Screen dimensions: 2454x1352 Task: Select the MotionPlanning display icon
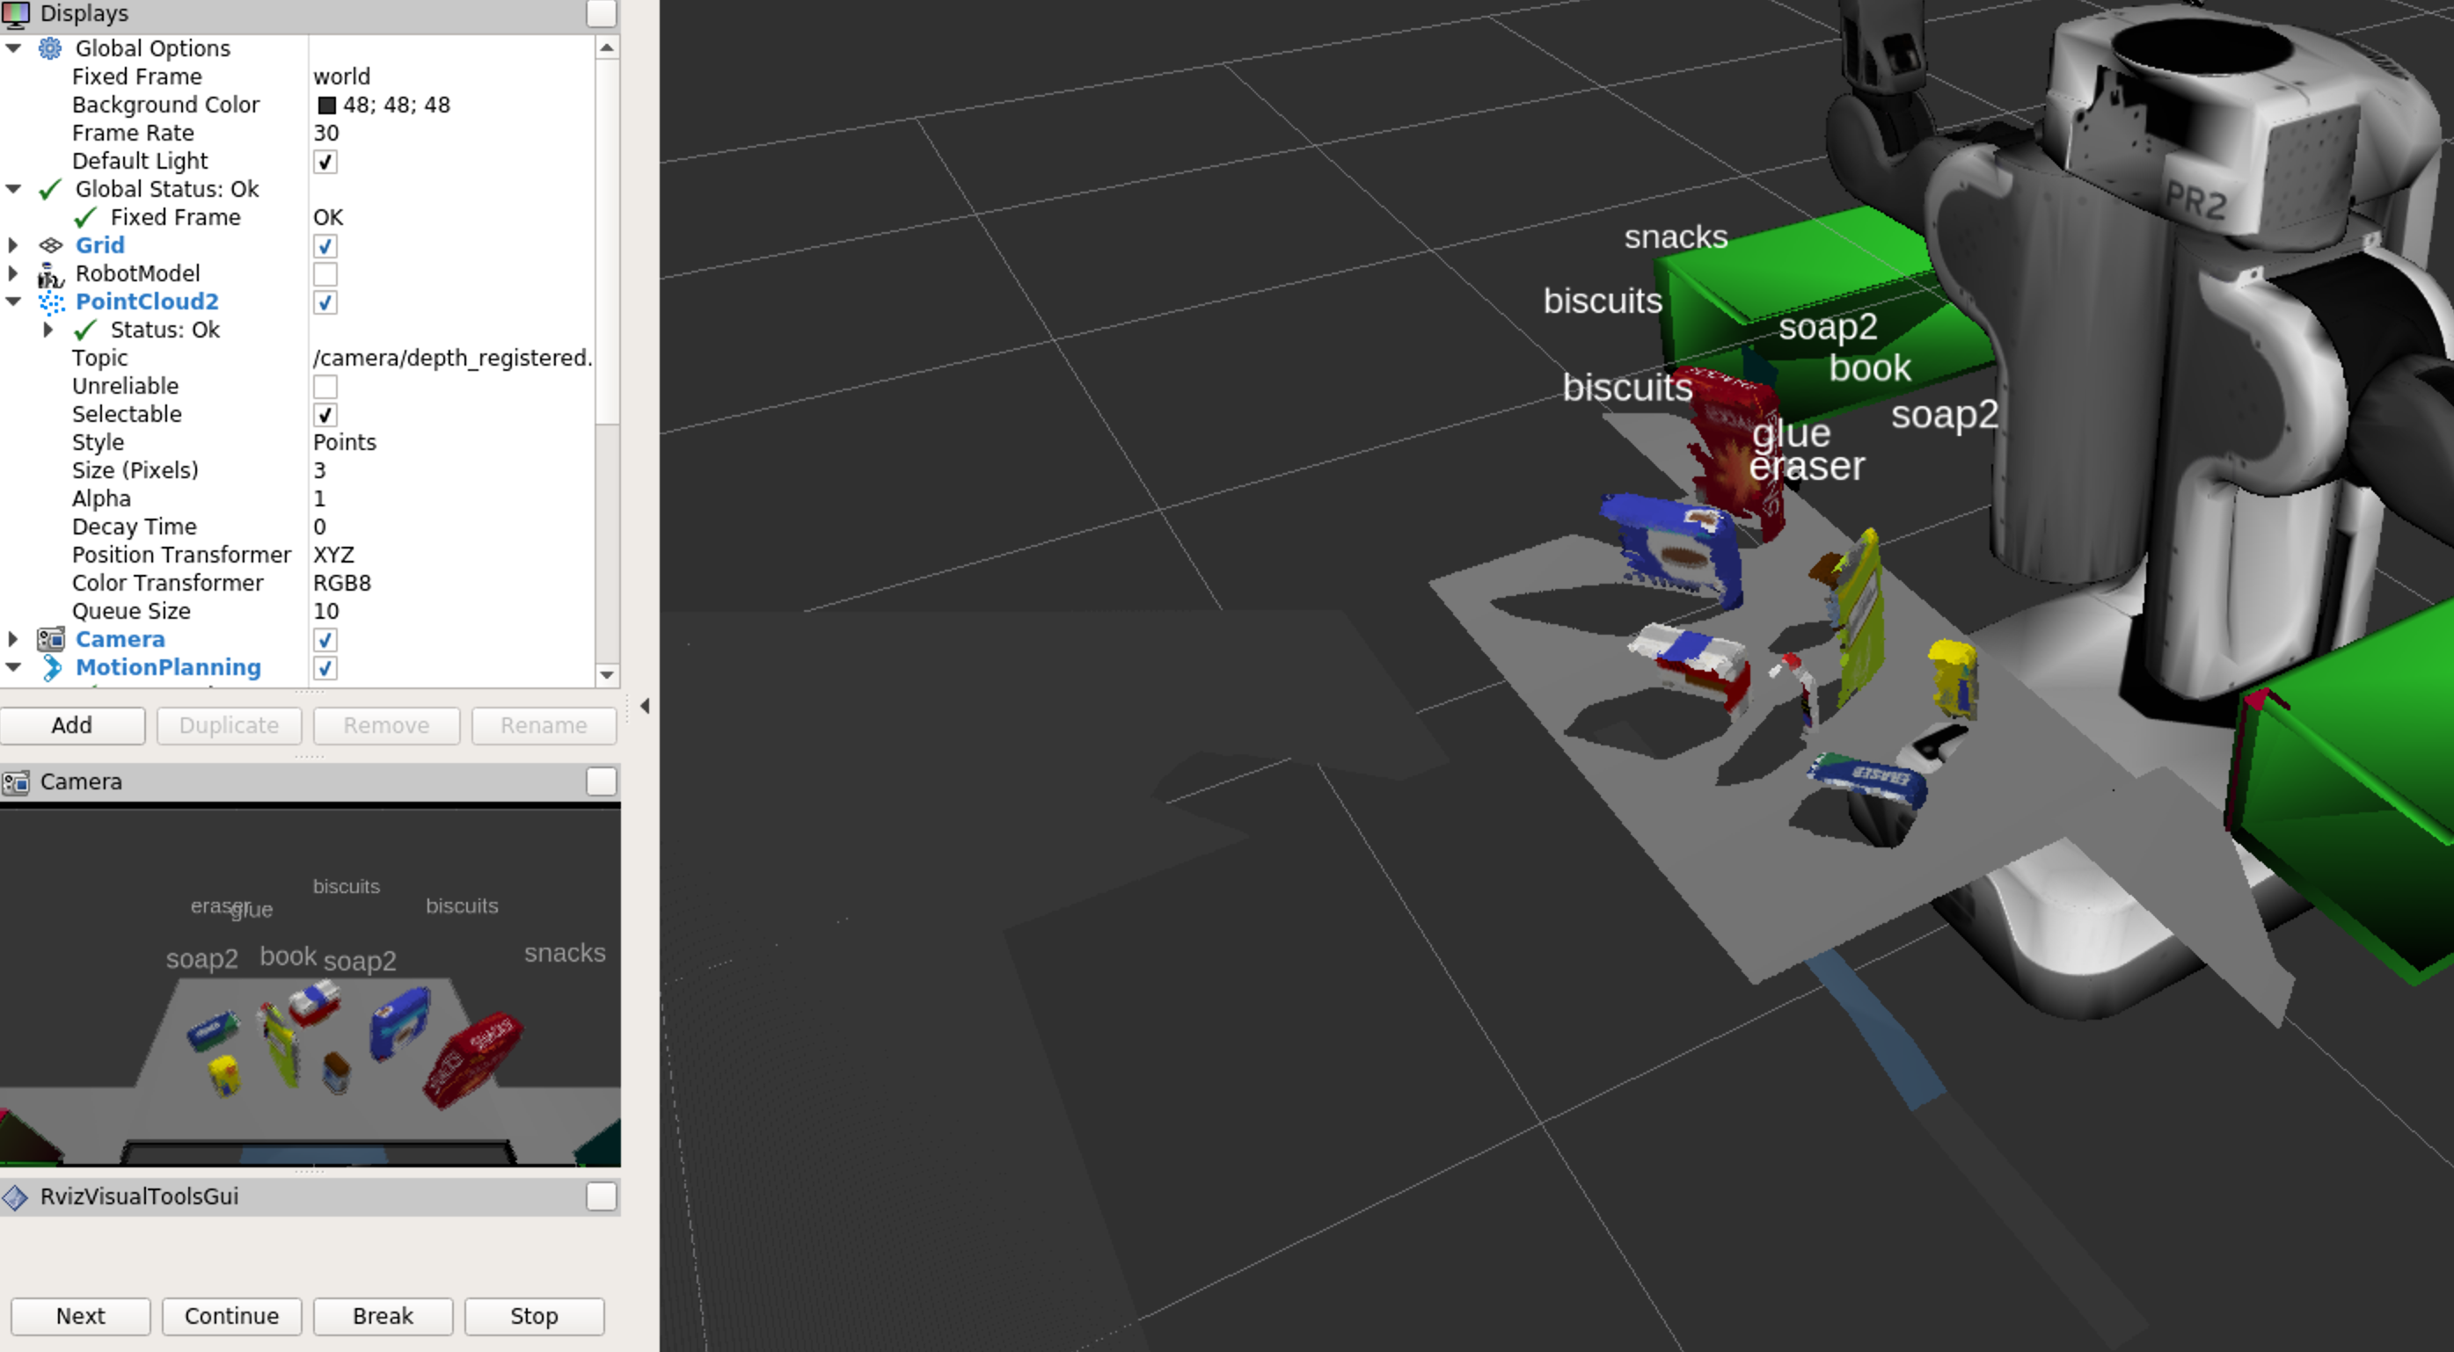(51, 668)
